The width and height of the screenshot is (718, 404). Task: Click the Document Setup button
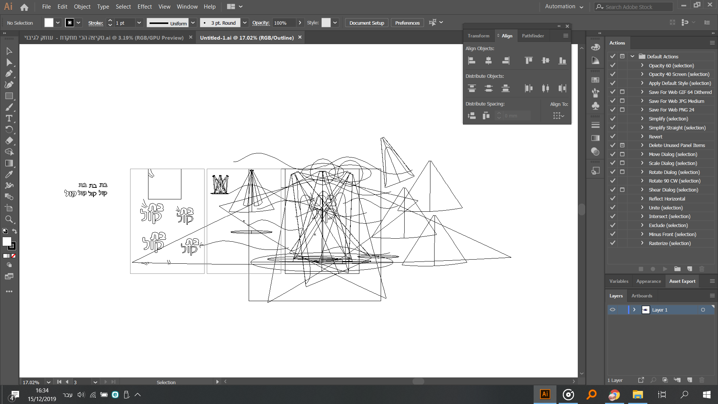click(x=366, y=23)
